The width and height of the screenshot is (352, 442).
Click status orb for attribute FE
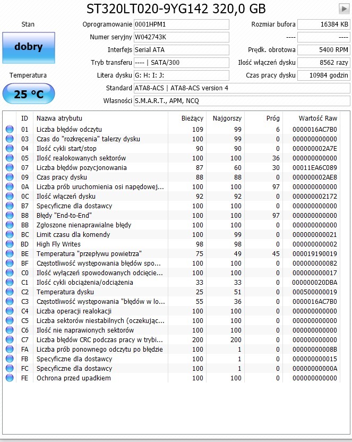[10, 378]
